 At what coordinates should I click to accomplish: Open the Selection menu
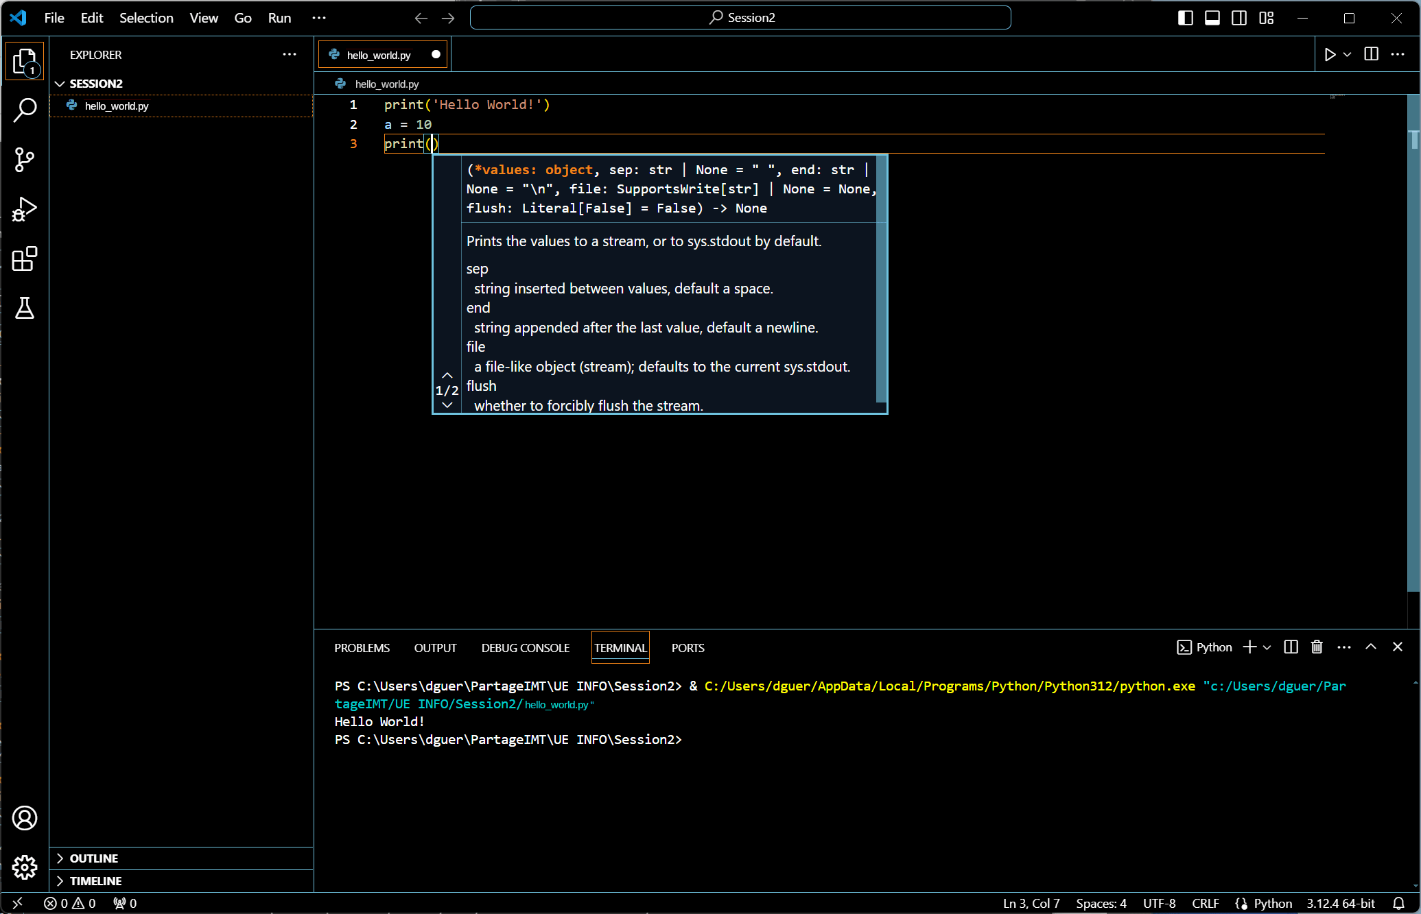tap(146, 18)
